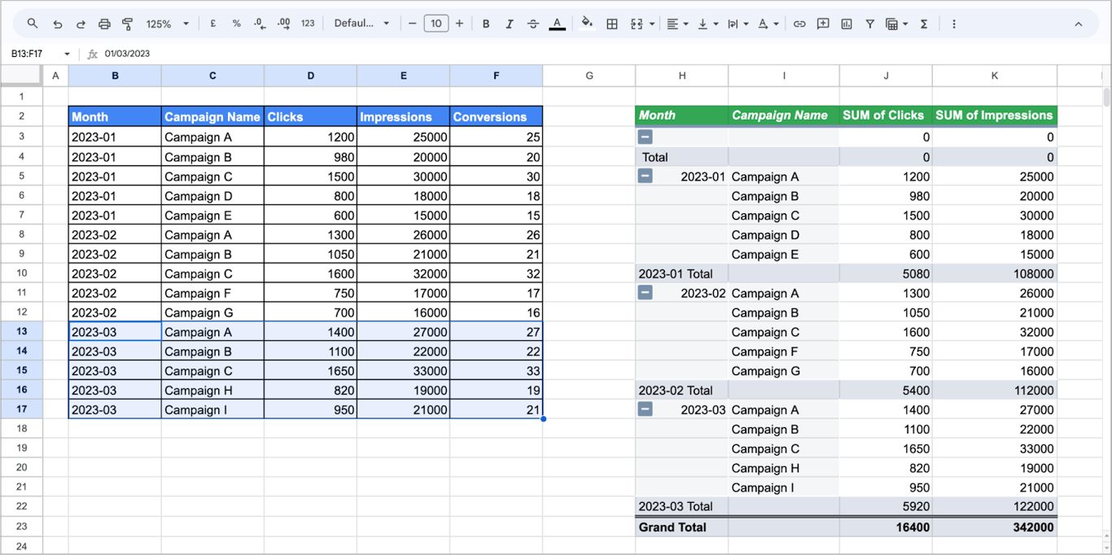Viewport: 1112px width, 555px height.
Task: Open horizontal align dropdown
Action: point(676,24)
